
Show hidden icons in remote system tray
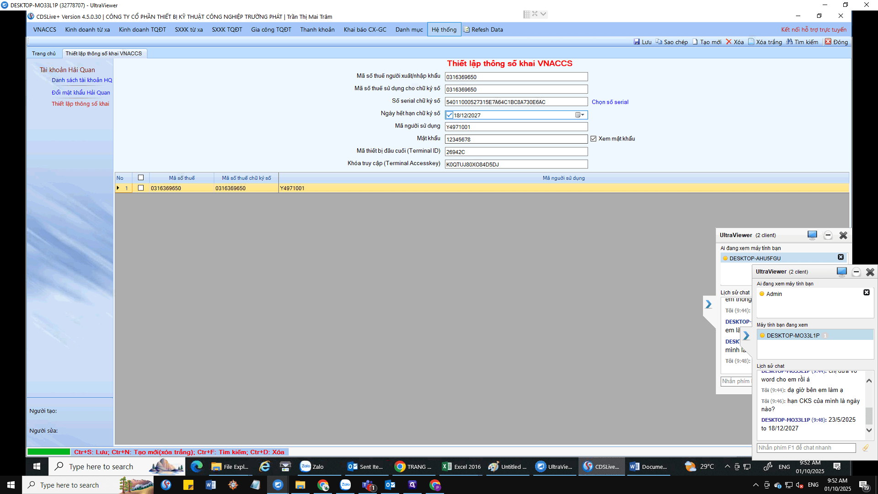(x=727, y=467)
